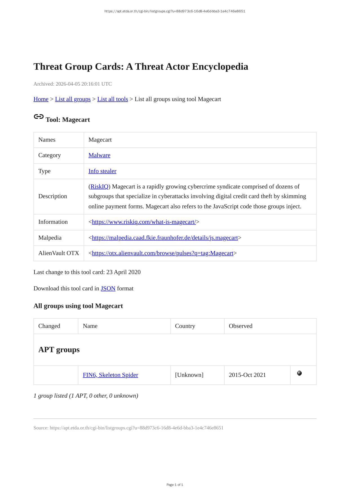Click the Name column header
Screen dimensions: 350x496
point(90,326)
